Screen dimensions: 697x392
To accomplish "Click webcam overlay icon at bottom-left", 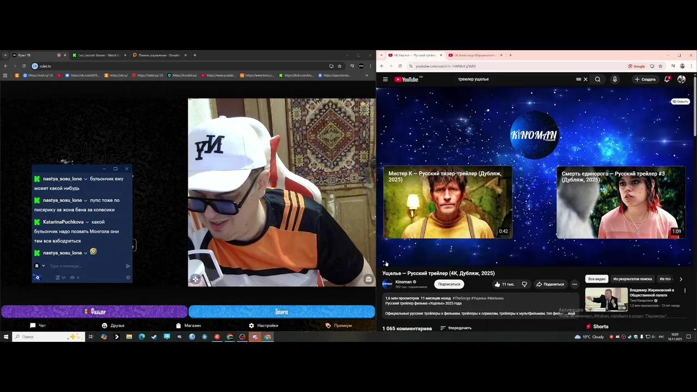I will (x=195, y=279).
